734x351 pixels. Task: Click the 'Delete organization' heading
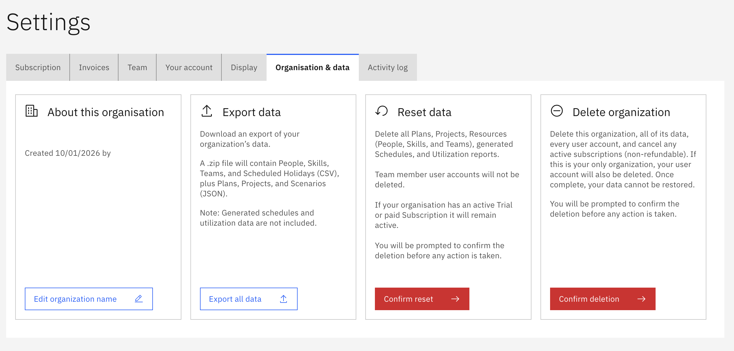621,112
